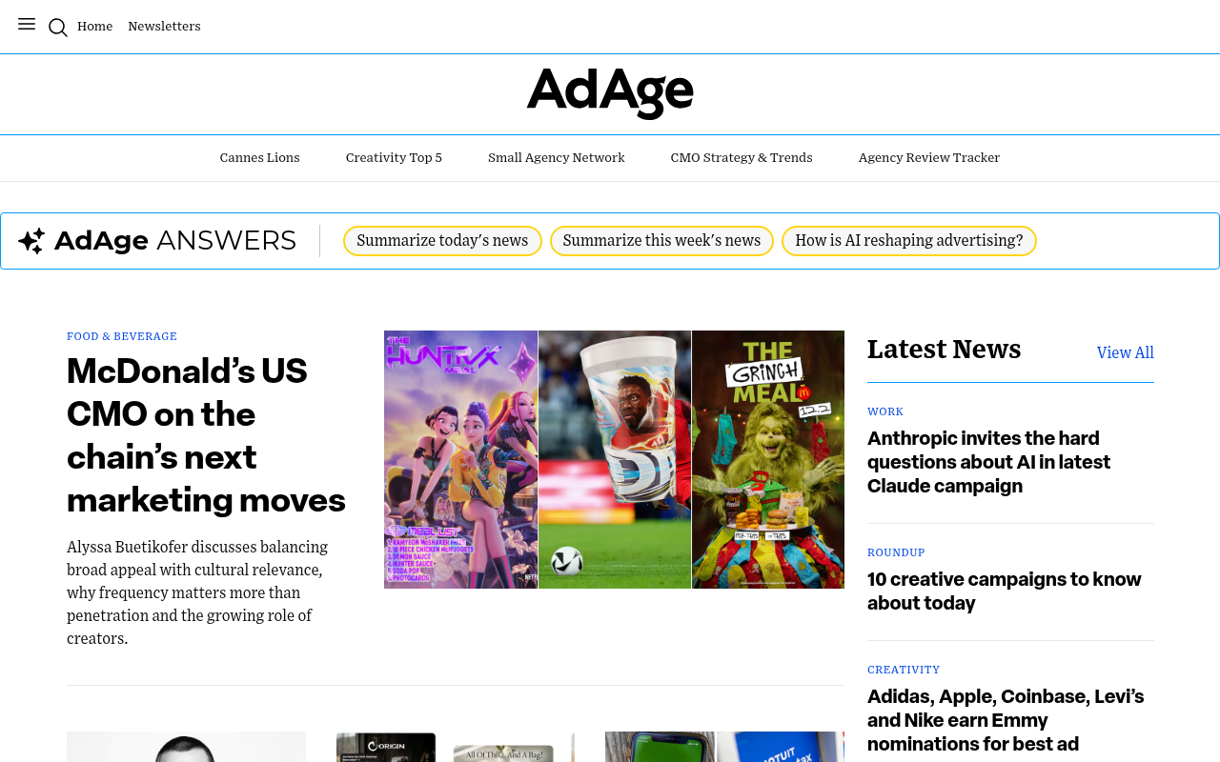Open the Adidas, Apple Emmy nominations article
This screenshot has height=762, width=1220.
[1006, 720]
